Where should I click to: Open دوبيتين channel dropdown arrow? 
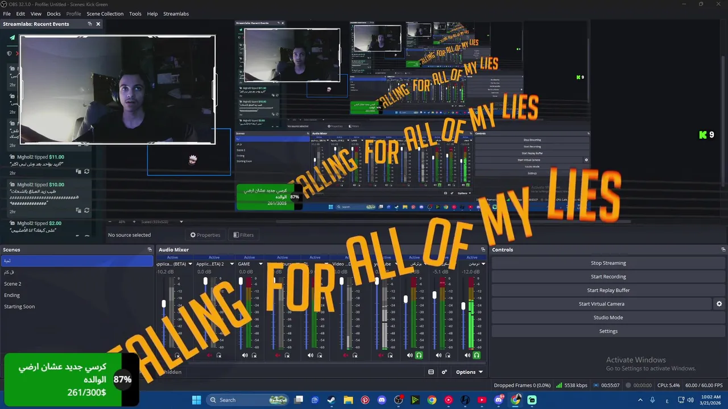[x=483, y=264]
